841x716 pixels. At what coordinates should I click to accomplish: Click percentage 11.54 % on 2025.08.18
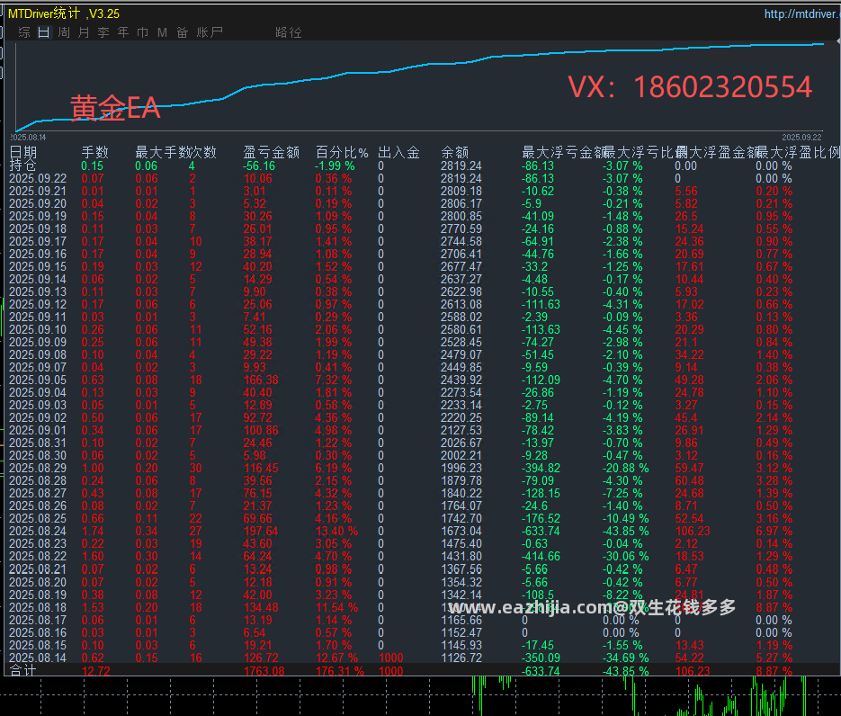[336, 608]
